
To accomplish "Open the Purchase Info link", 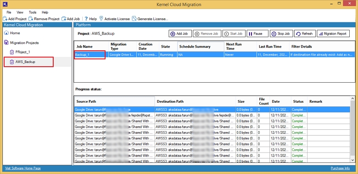I will 340,169.
